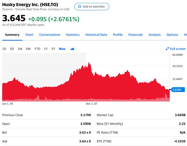This screenshot has height=146, width=187.
Task: Click the Previous Close label
Action: [x=13, y=115]
